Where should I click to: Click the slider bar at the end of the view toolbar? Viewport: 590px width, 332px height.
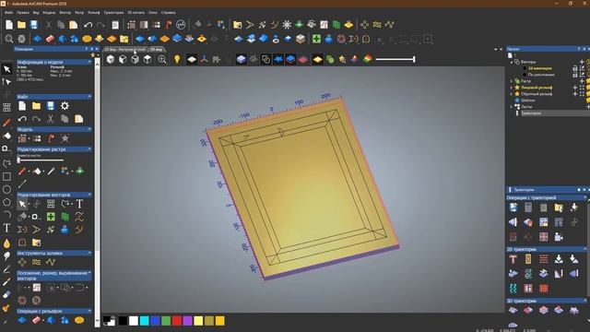tap(395, 59)
